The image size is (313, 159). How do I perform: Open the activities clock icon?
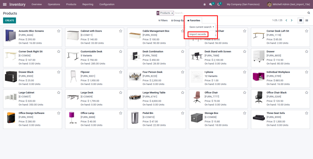(x=219, y=4)
